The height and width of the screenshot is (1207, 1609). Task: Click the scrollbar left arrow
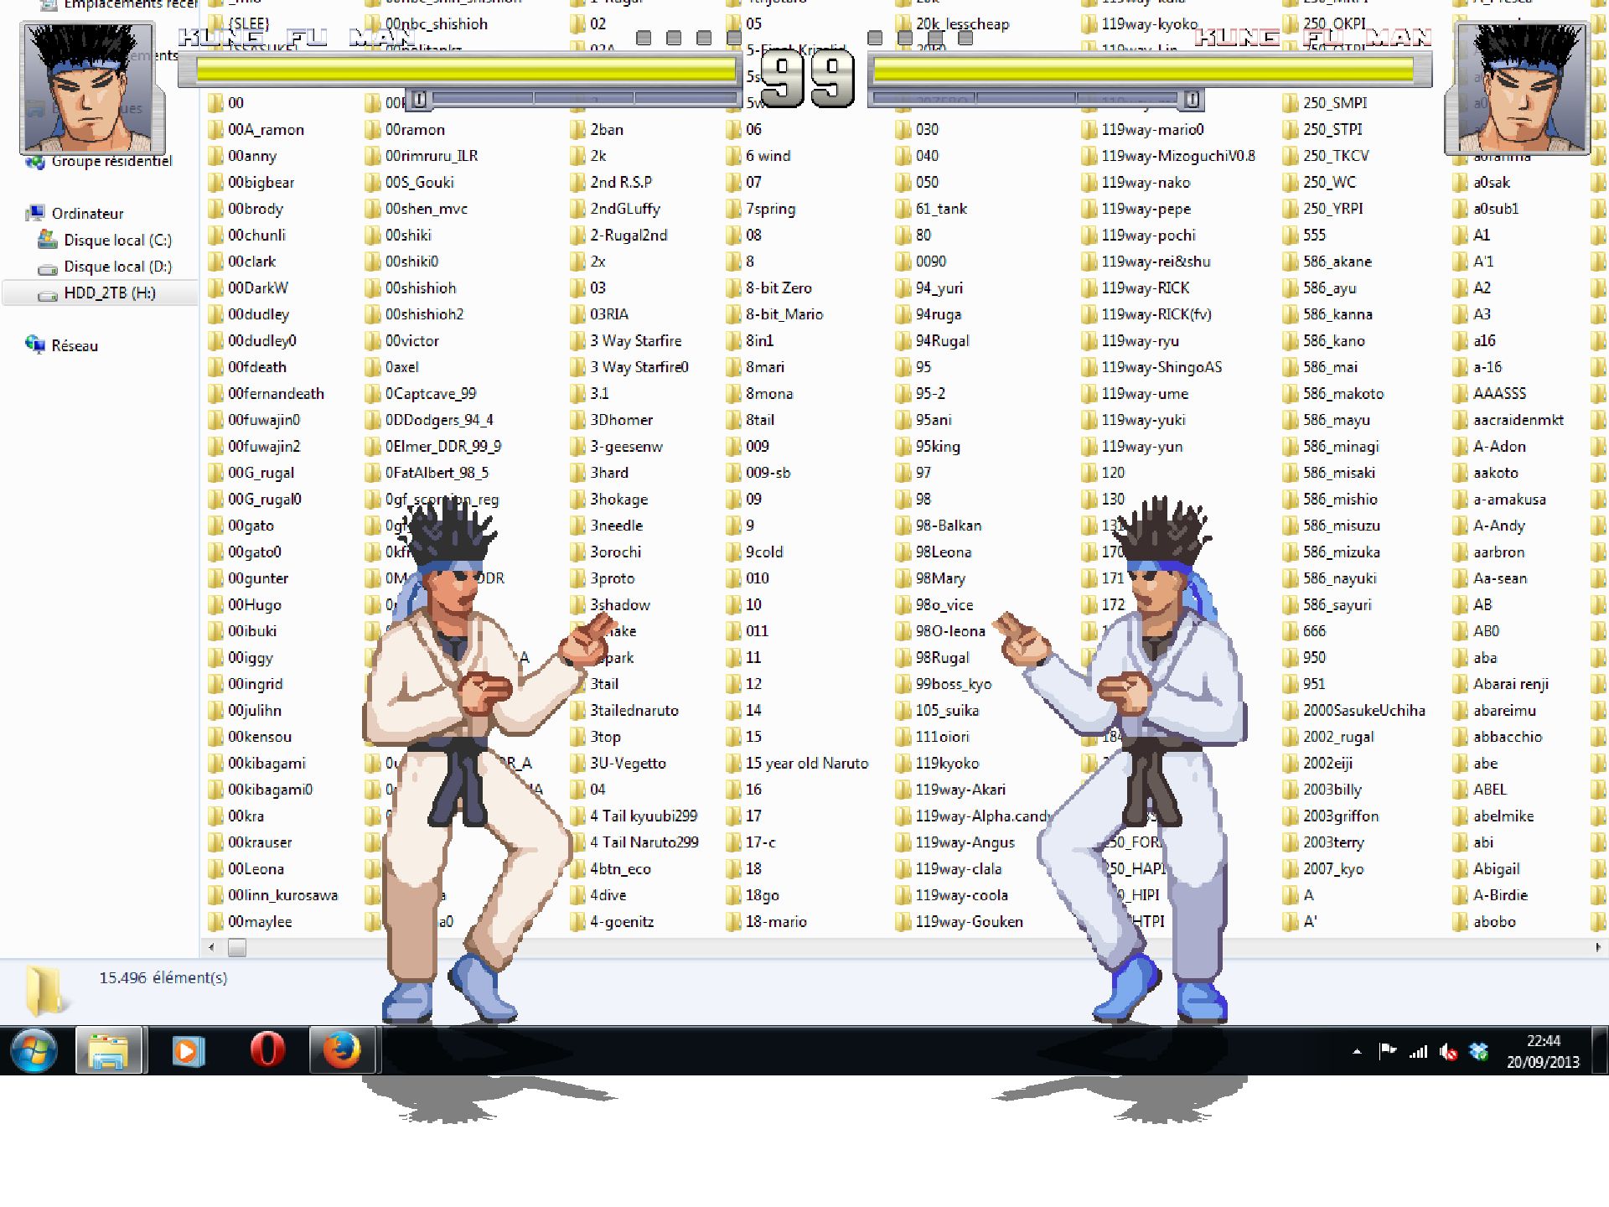coord(211,948)
